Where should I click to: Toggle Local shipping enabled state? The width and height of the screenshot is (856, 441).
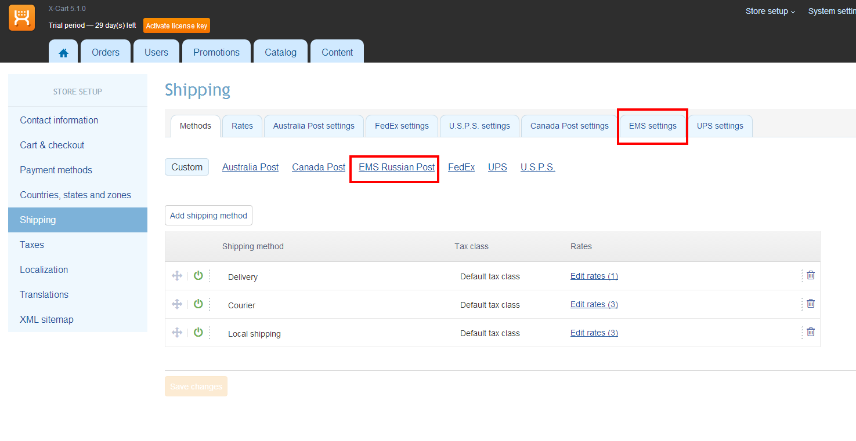(x=198, y=333)
